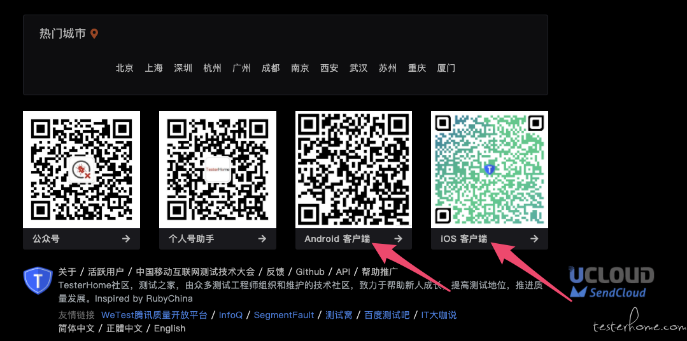Click the arrow next to iOS 客户端
The image size is (687, 341).
click(534, 239)
